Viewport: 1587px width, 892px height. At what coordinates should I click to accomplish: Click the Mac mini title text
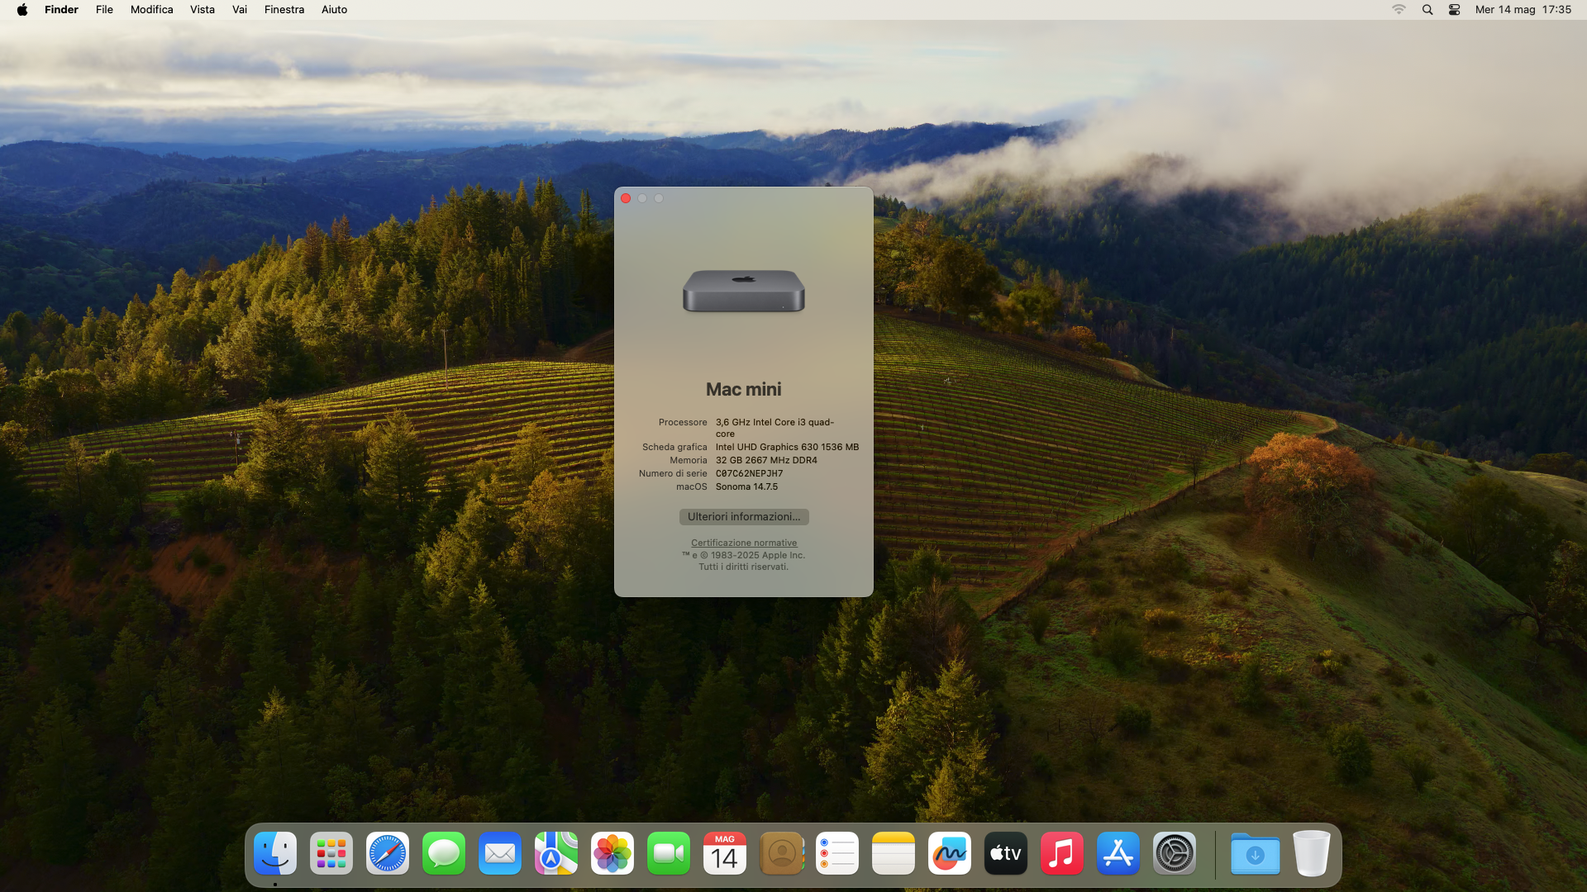(x=744, y=390)
